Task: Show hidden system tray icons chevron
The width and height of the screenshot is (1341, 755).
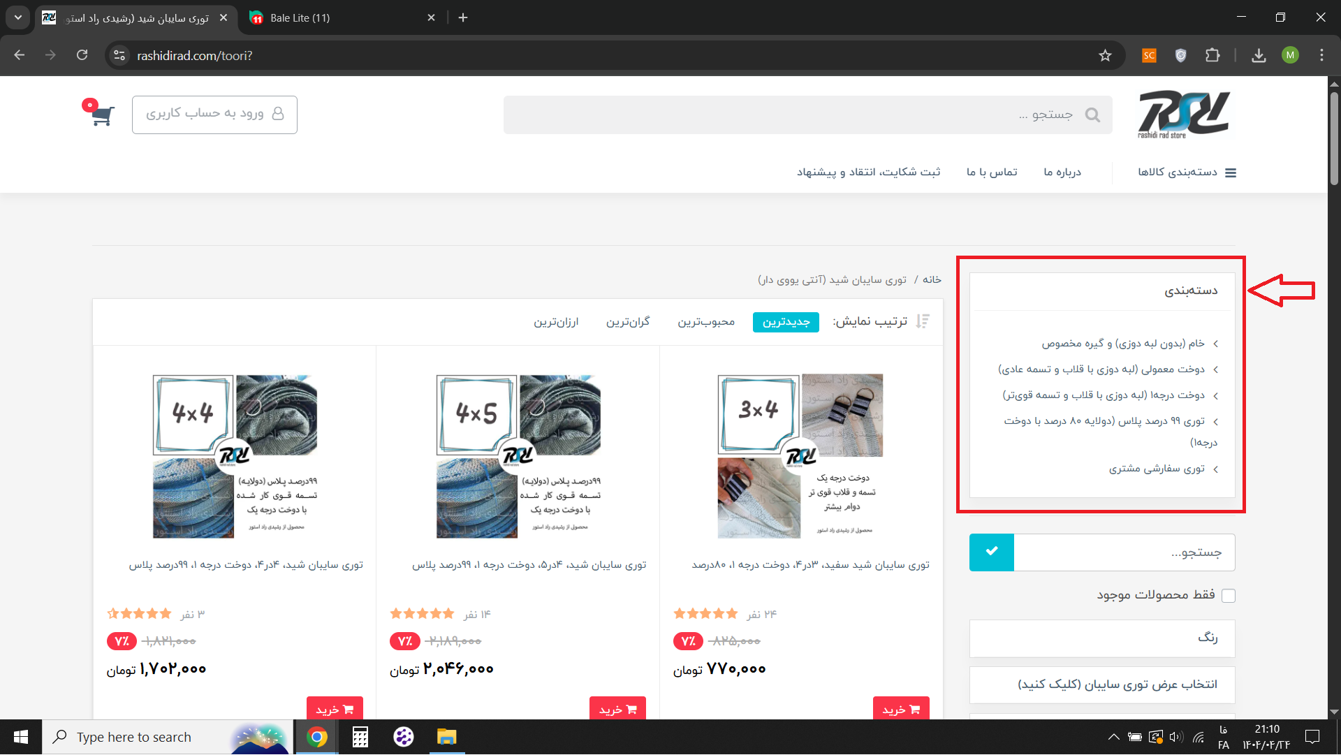Action: tap(1114, 737)
